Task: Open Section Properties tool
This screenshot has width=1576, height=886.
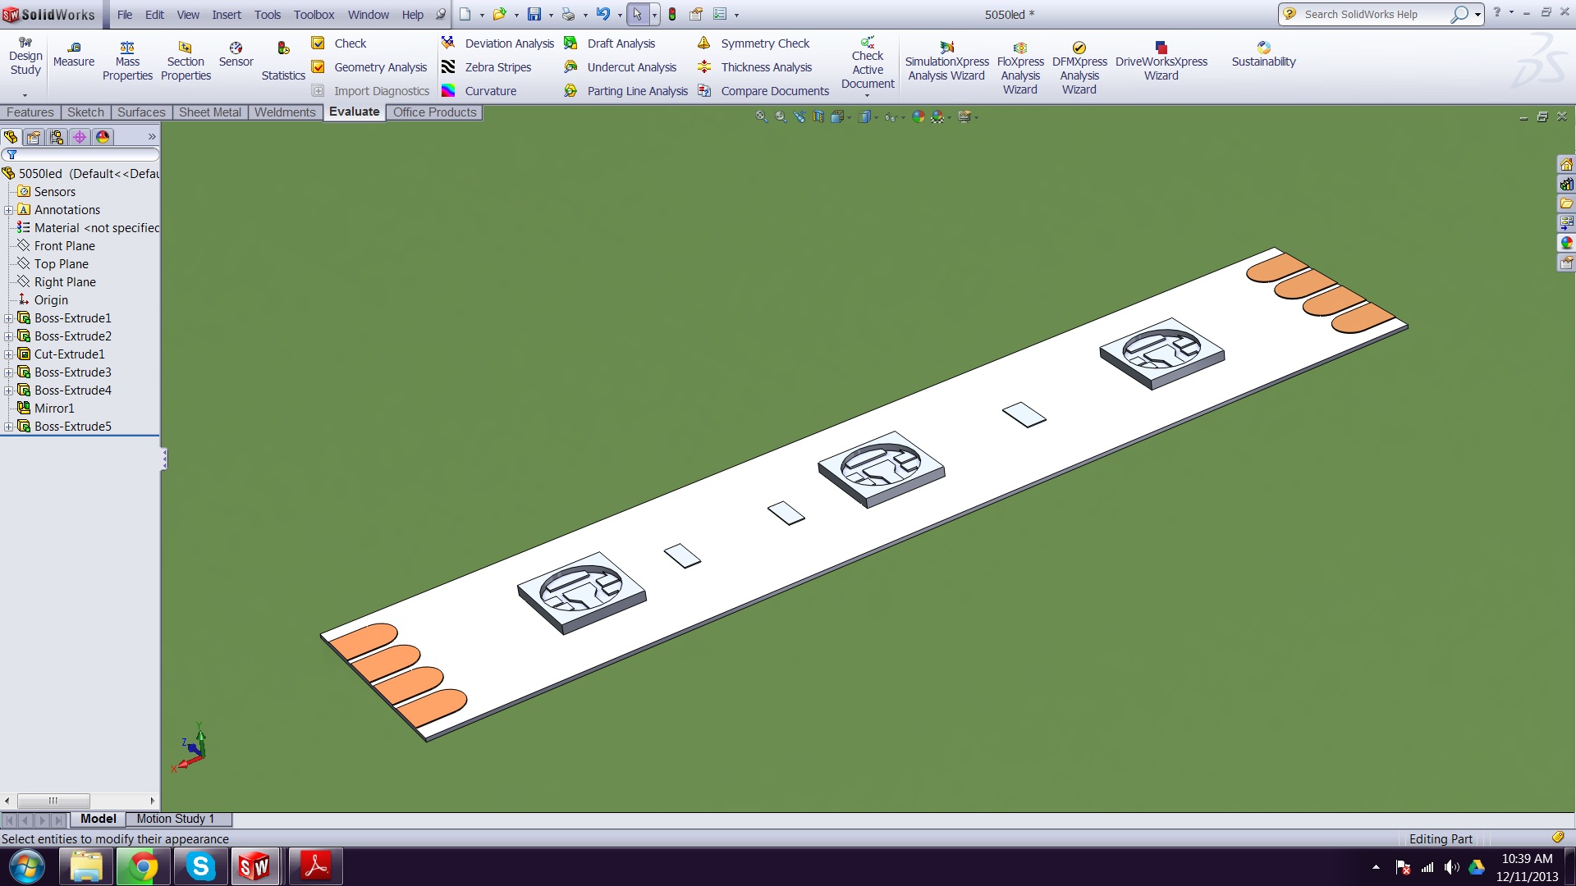Action: (x=186, y=61)
